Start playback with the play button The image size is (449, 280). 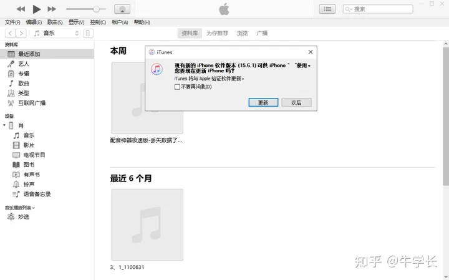pyautogui.click(x=36, y=9)
